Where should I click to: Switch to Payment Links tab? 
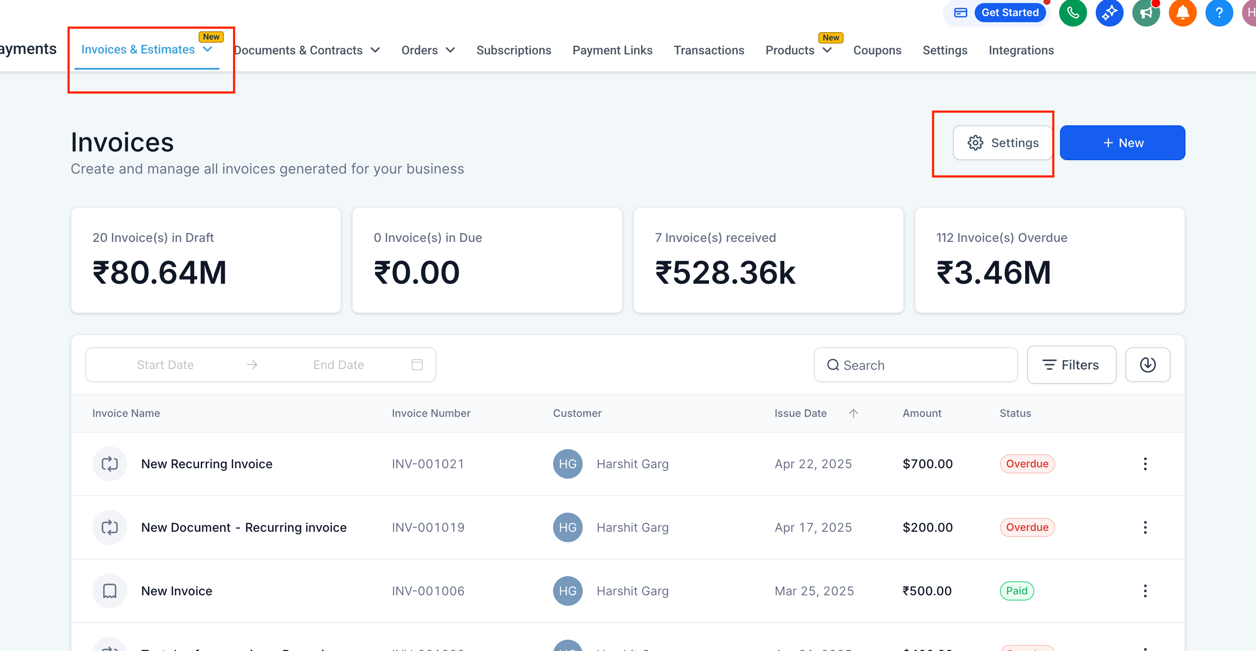tap(612, 50)
